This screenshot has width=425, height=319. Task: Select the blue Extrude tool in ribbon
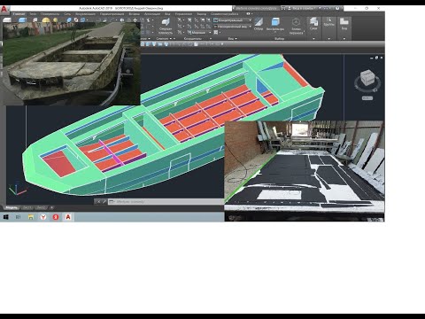22,20
